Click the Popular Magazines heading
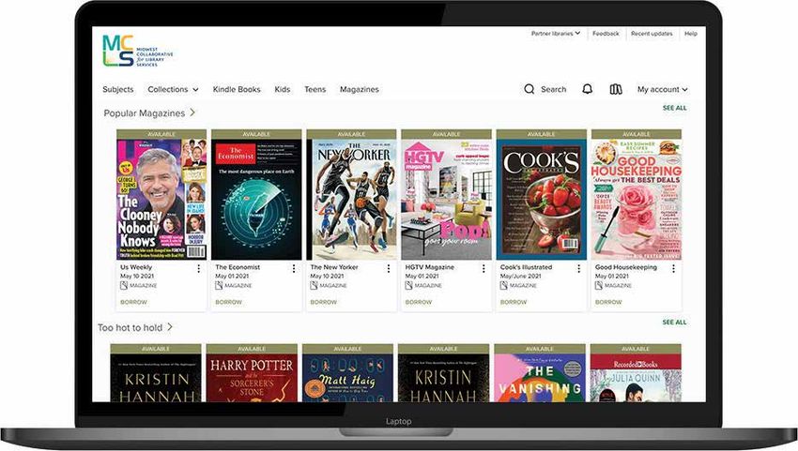The image size is (798, 451). [145, 113]
